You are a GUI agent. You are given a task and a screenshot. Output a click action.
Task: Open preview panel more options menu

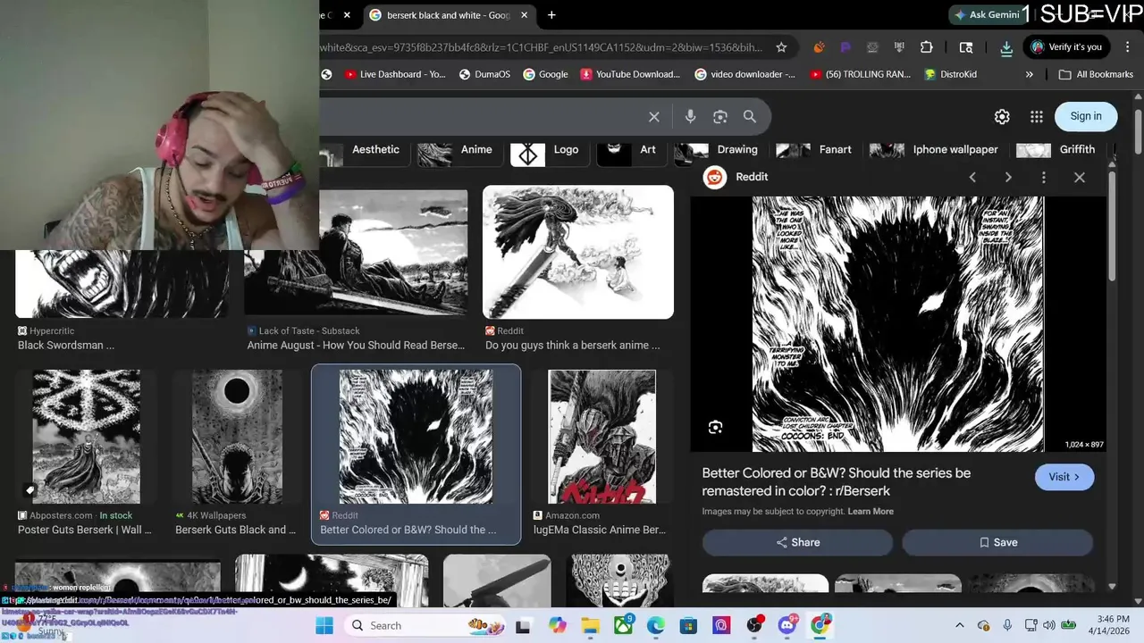1043,177
